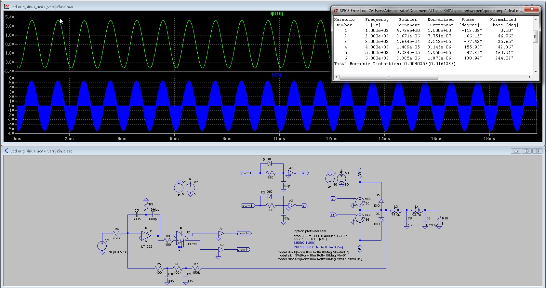Select inverter A5 symbol

click(292, 173)
